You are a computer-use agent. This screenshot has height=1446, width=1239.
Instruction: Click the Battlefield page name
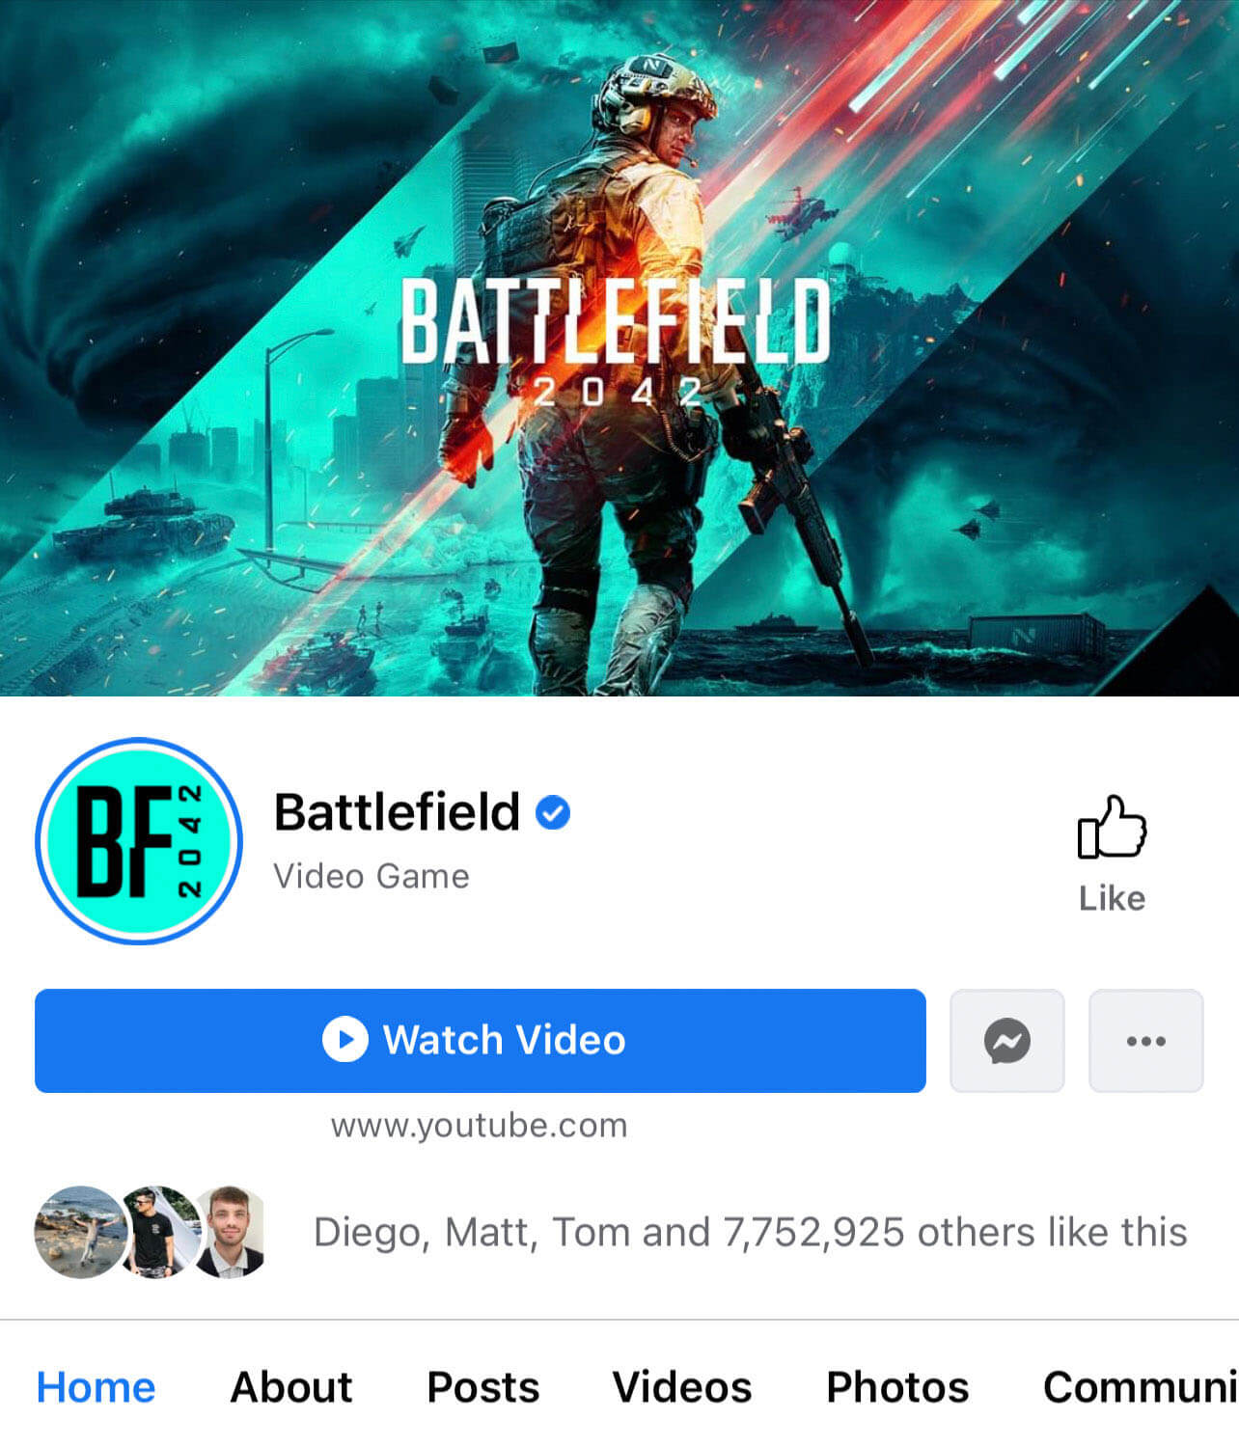(x=397, y=812)
